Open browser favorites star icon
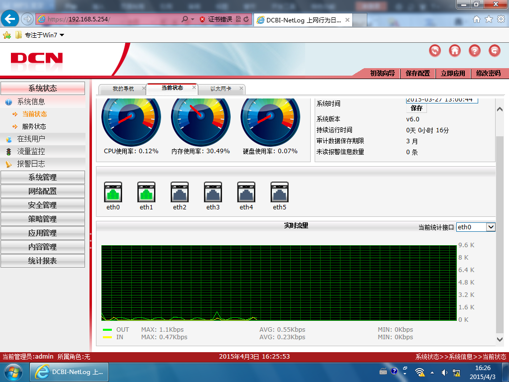The width and height of the screenshot is (509, 382). (489, 19)
